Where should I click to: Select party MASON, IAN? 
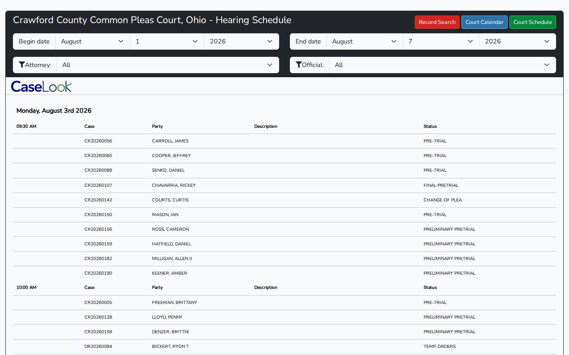click(165, 215)
